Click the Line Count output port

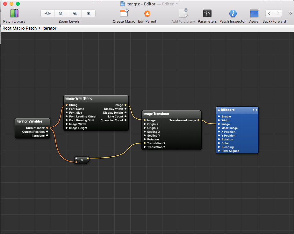click(x=125, y=116)
